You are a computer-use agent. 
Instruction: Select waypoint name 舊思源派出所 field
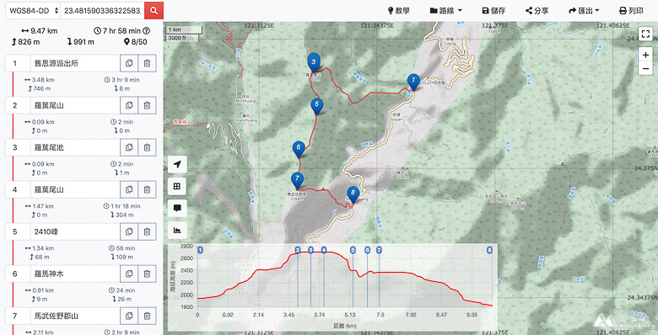point(75,63)
